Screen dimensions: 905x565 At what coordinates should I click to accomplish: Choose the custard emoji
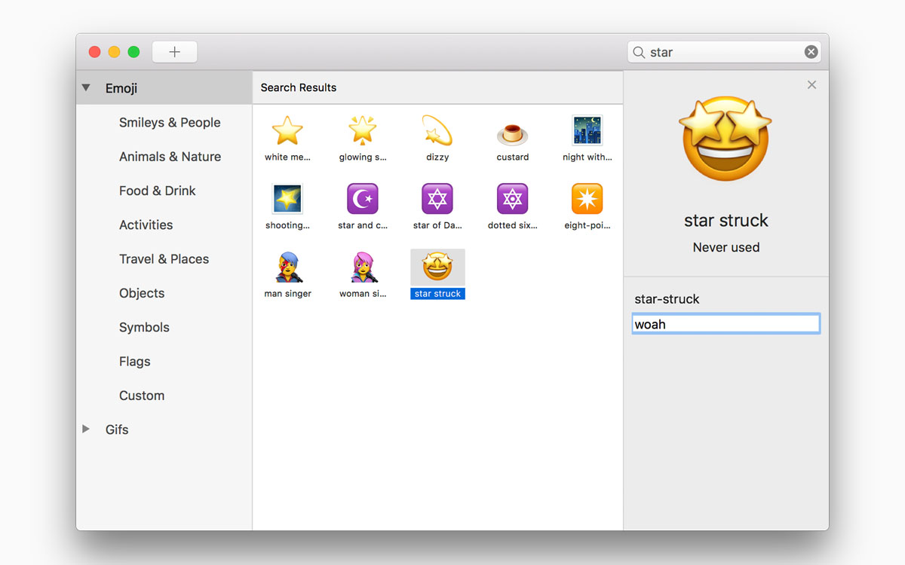[513, 134]
